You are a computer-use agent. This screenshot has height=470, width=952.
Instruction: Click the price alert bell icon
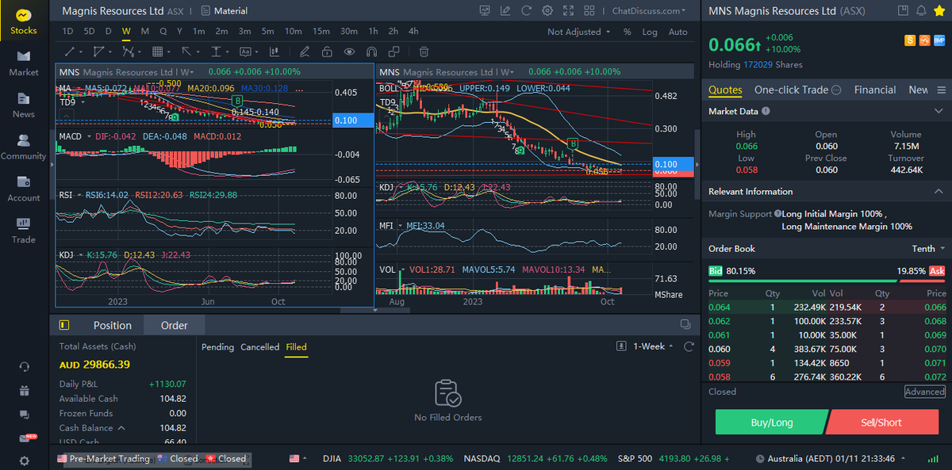point(921,10)
